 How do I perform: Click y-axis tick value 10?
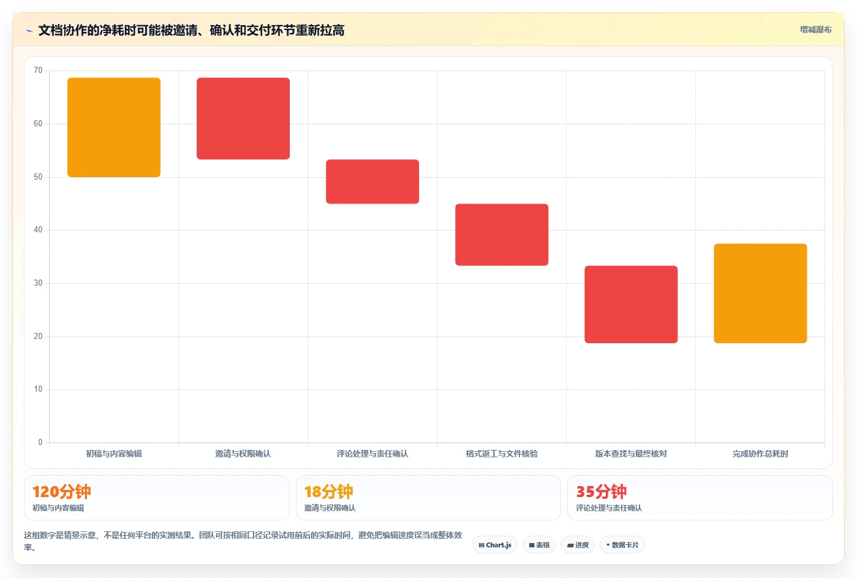(x=38, y=389)
